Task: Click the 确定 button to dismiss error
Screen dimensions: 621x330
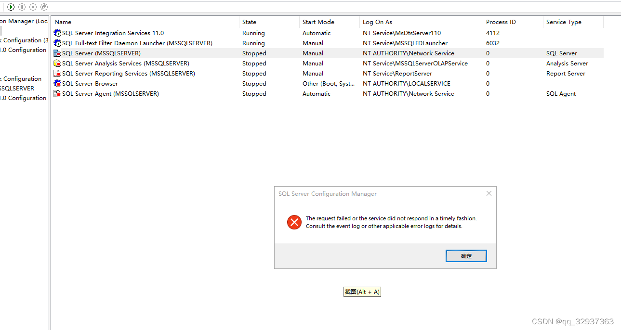Action: pos(465,255)
